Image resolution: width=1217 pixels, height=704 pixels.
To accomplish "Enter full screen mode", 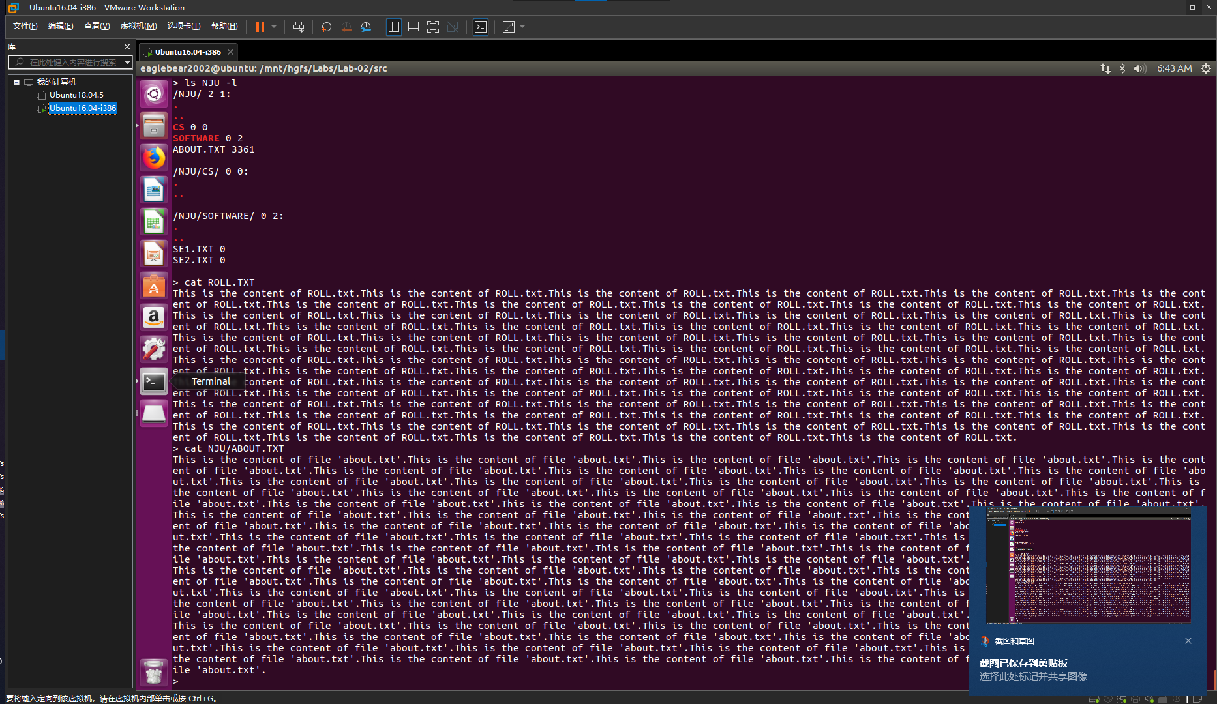I will [433, 27].
